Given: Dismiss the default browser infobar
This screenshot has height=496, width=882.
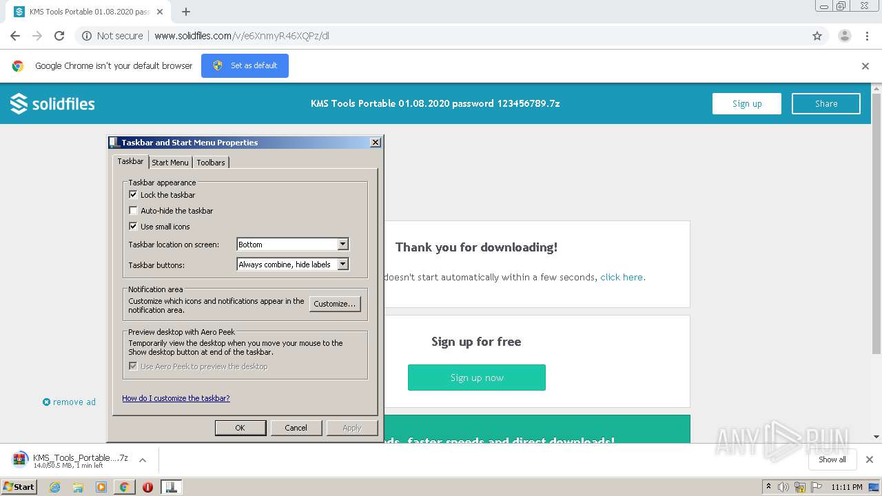Looking at the screenshot, I should (x=865, y=66).
